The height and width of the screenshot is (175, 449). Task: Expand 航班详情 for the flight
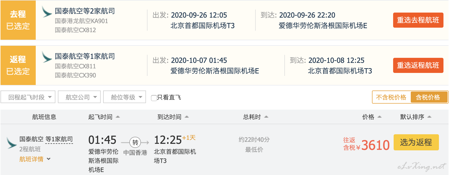(35, 159)
